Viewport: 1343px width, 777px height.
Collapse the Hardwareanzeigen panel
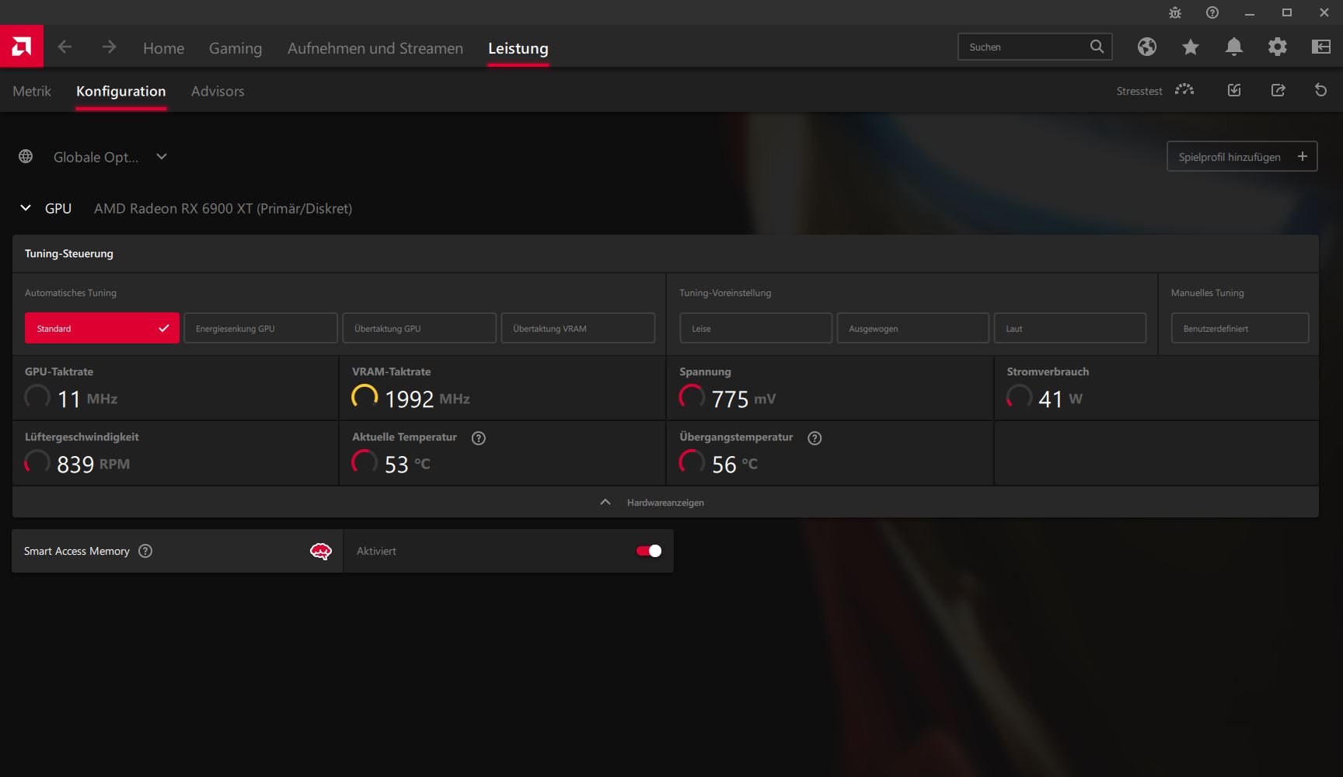click(665, 503)
